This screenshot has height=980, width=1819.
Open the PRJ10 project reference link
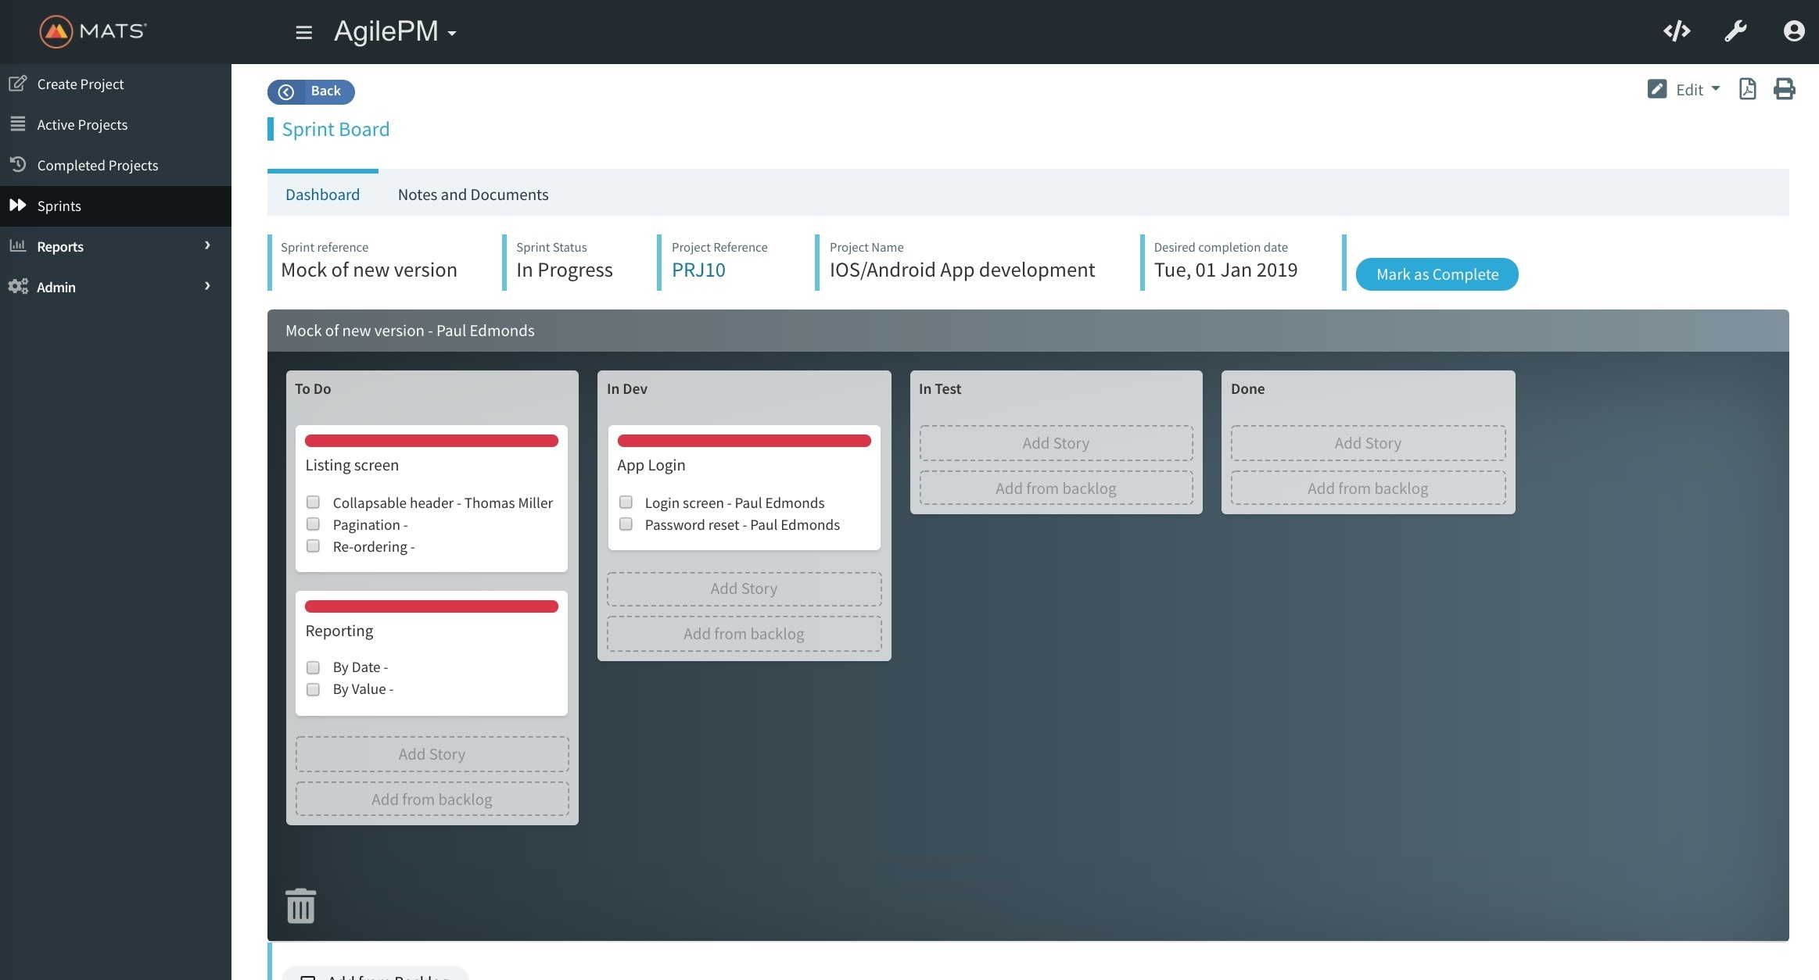pyautogui.click(x=698, y=270)
